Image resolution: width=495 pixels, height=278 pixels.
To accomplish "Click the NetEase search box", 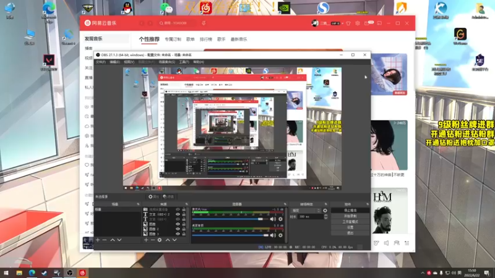I will (177, 23).
